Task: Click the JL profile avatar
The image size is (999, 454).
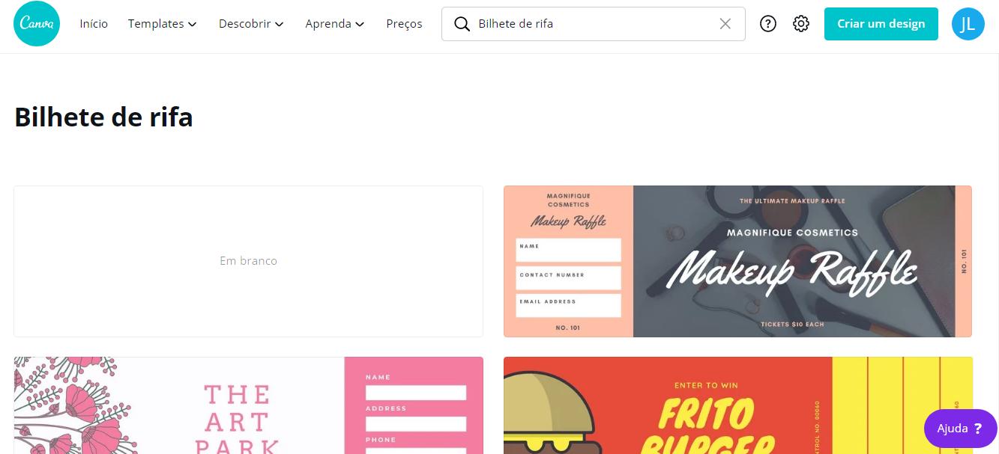Action: (x=968, y=24)
